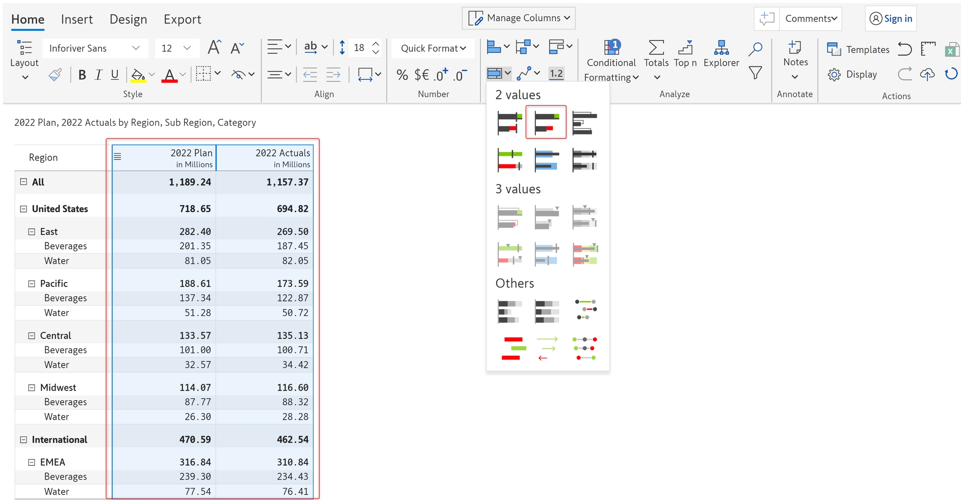Select the red-green arrows chart style

(547, 349)
